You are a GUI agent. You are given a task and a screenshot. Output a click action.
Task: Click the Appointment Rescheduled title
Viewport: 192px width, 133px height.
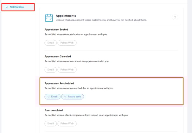pyautogui.click(x=59, y=83)
